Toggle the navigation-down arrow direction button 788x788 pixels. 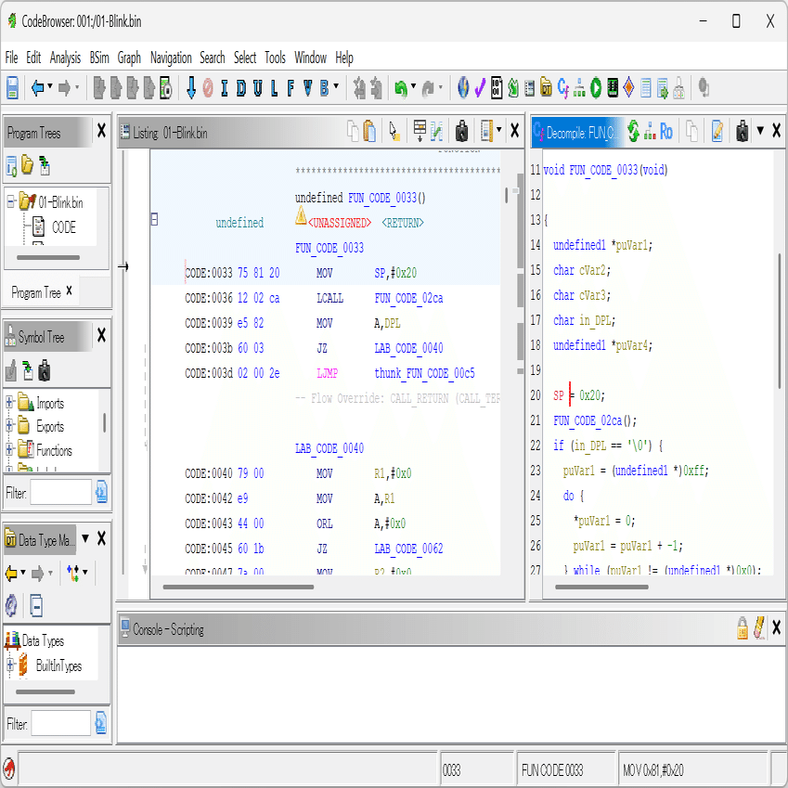pos(191,88)
